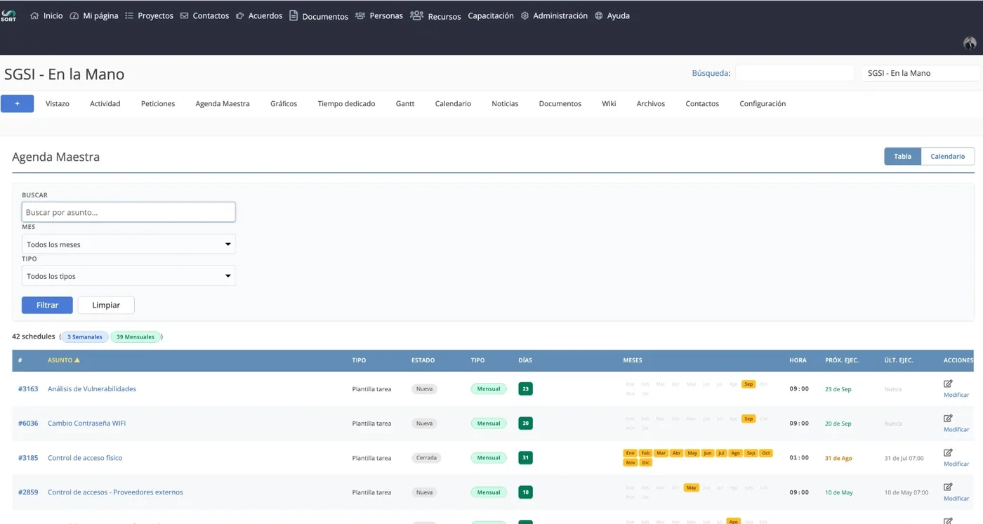
Task: Open the Configuración tab
Action: click(763, 103)
